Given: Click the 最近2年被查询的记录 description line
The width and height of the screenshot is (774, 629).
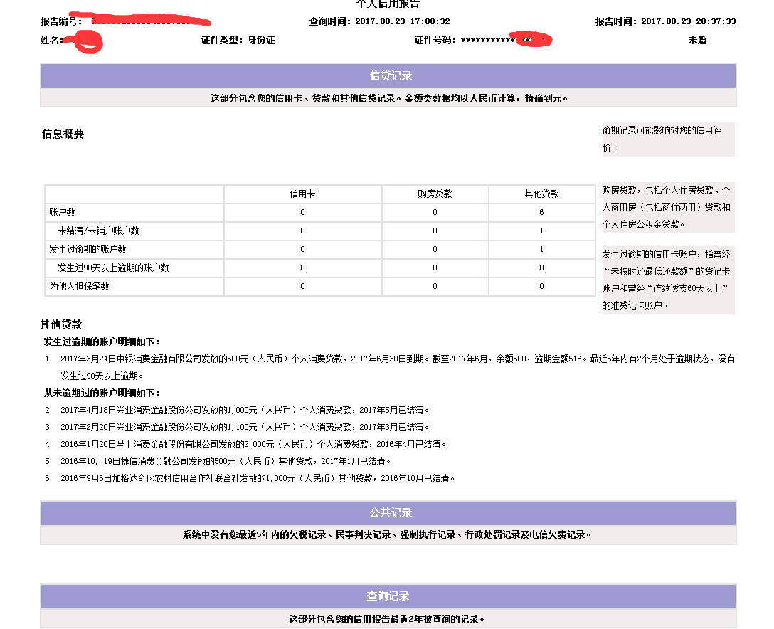Looking at the screenshot, I should 387,619.
